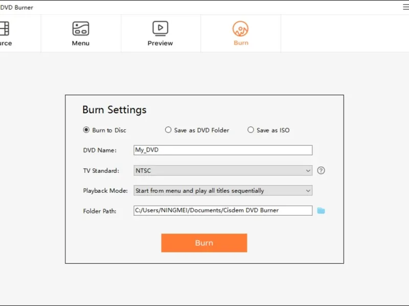Click the TV Standard label
The height and width of the screenshot is (306, 409).
(101, 171)
